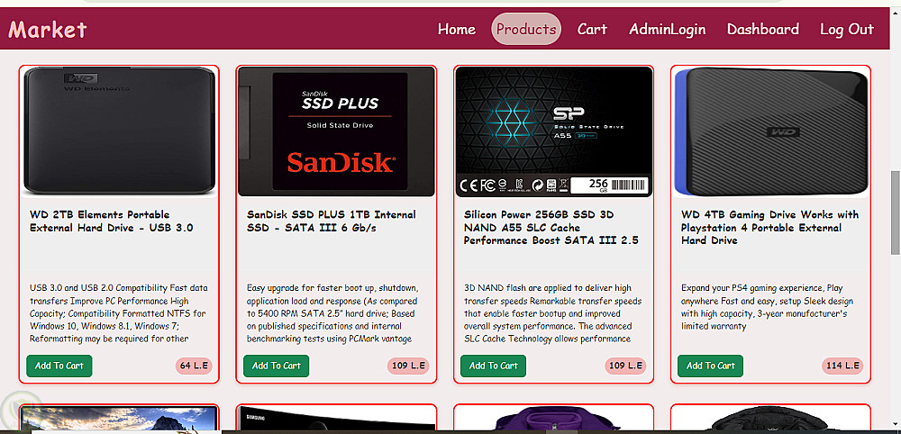
Task: Click the Market brand logo
Action: point(48,29)
